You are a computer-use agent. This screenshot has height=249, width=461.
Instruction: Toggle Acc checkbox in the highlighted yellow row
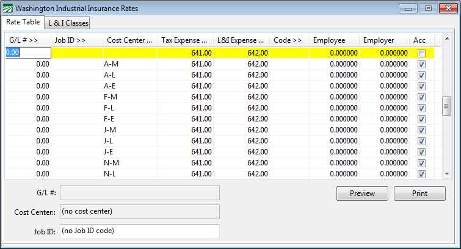click(x=421, y=53)
